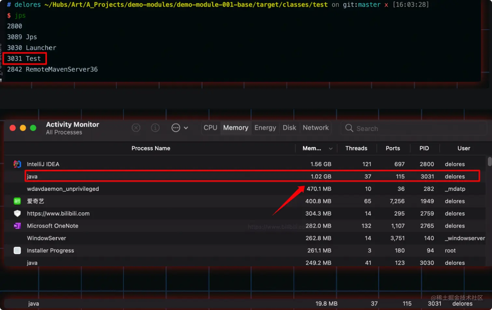Click the root user cell
Viewport: 492px width, 310px height.
pyautogui.click(x=450, y=250)
